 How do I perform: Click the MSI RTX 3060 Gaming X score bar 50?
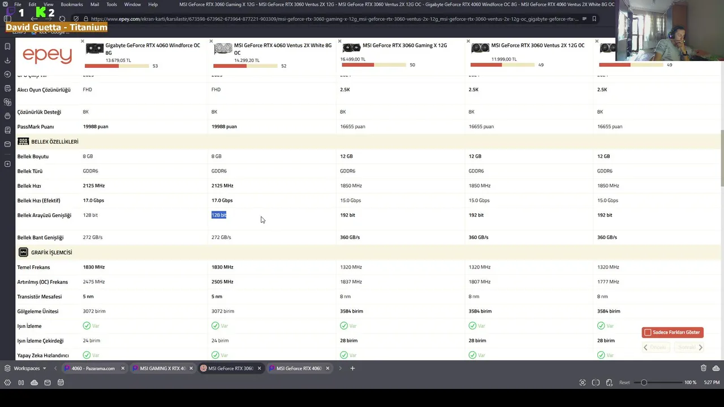coord(373,65)
